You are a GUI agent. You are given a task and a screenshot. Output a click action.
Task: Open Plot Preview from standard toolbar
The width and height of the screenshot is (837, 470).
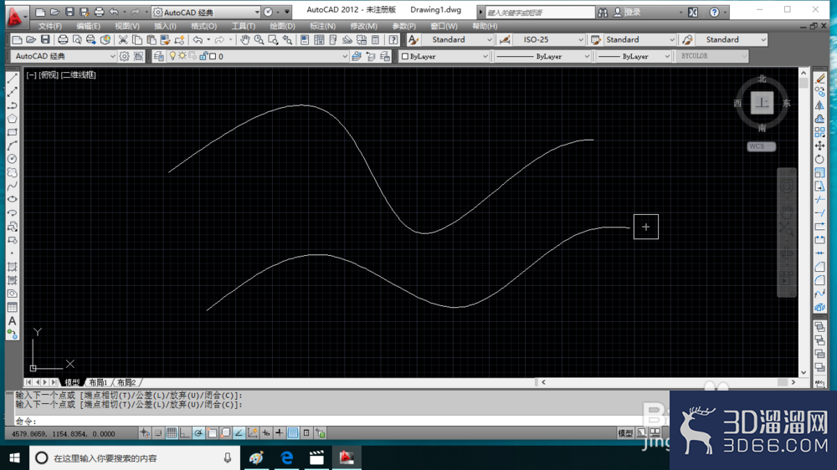click(x=77, y=39)
